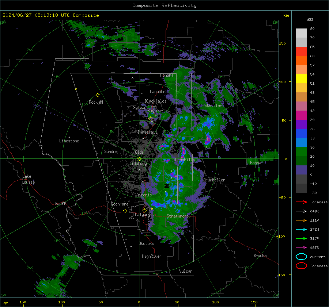Click the Strathmore city label
The image size is (329, 307).
pos(178,216)
